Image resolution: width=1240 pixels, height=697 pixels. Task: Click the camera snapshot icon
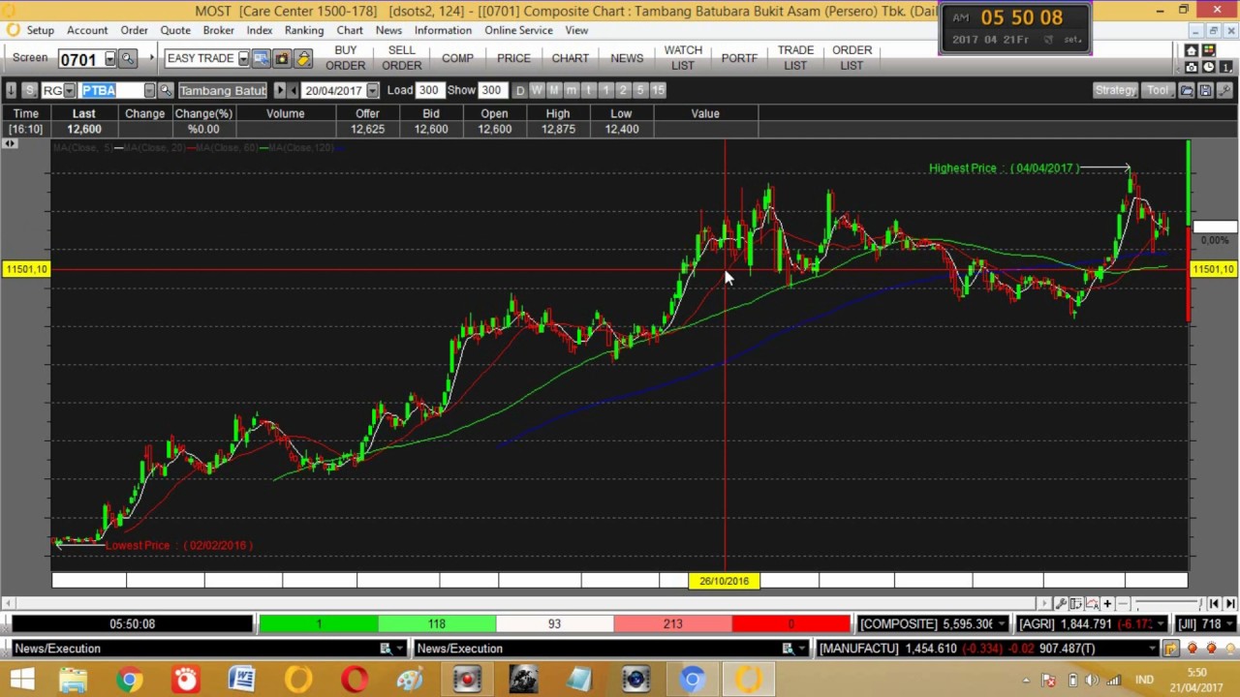pos(1192,67)
